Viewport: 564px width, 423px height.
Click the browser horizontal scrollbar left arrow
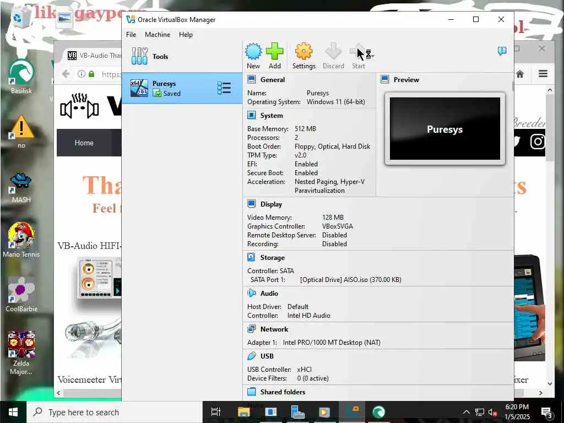click(x=58, y=393)
